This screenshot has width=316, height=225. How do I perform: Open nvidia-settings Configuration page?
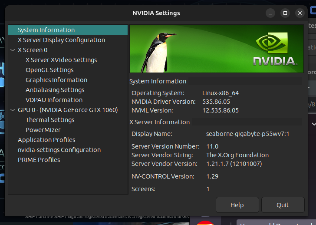(x=59, y=150)
